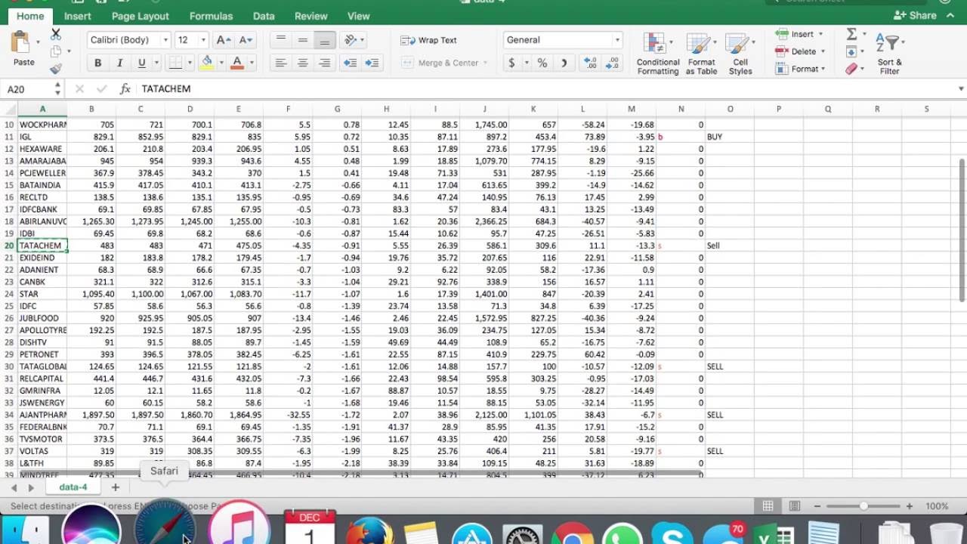The height and width of the screenshot is (544, 967).
Task: Click Merge & Center
Action: tap(440, 63)
